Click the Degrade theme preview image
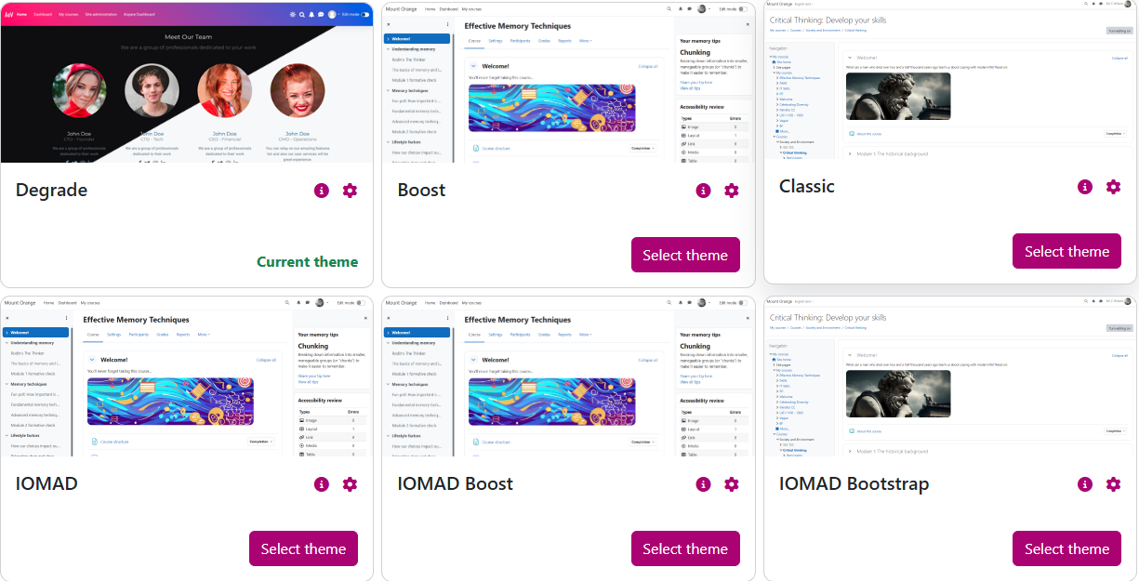Image resolution: width=1139 pixels, height=581 pixels. 187,84
